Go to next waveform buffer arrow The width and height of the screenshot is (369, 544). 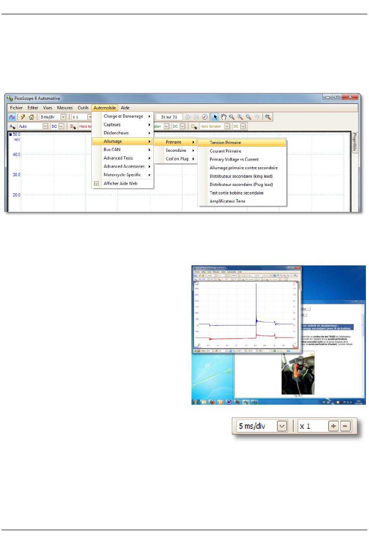[x=188, y=117]
